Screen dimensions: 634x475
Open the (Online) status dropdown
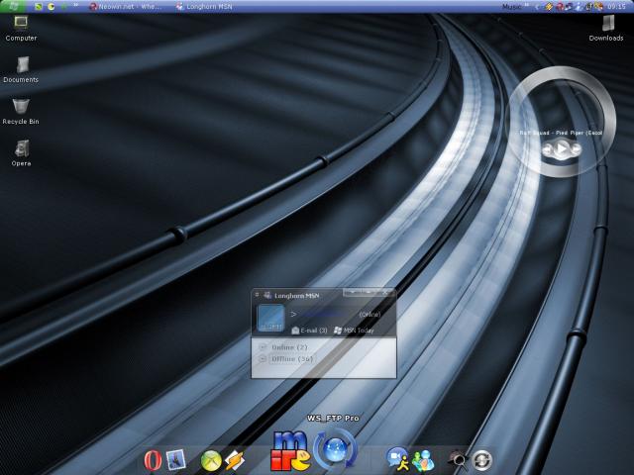click(370, 315)
